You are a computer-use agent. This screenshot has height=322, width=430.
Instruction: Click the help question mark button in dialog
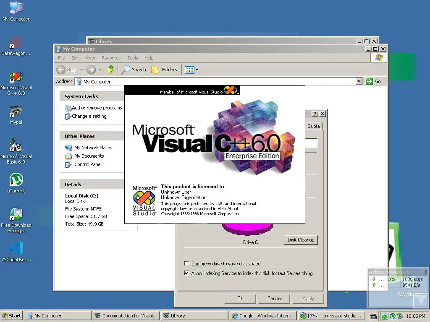click(x=315, y=114)
